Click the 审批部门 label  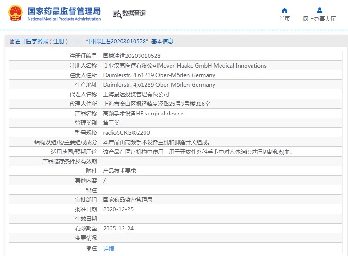coord(86,199)
